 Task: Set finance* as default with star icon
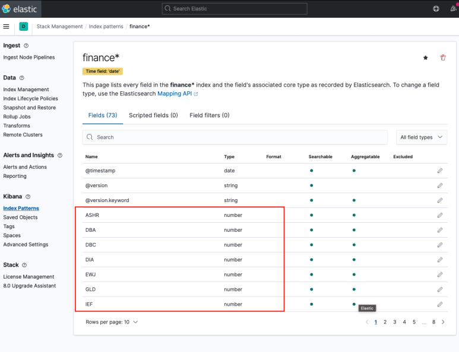[x=426, y=58]
